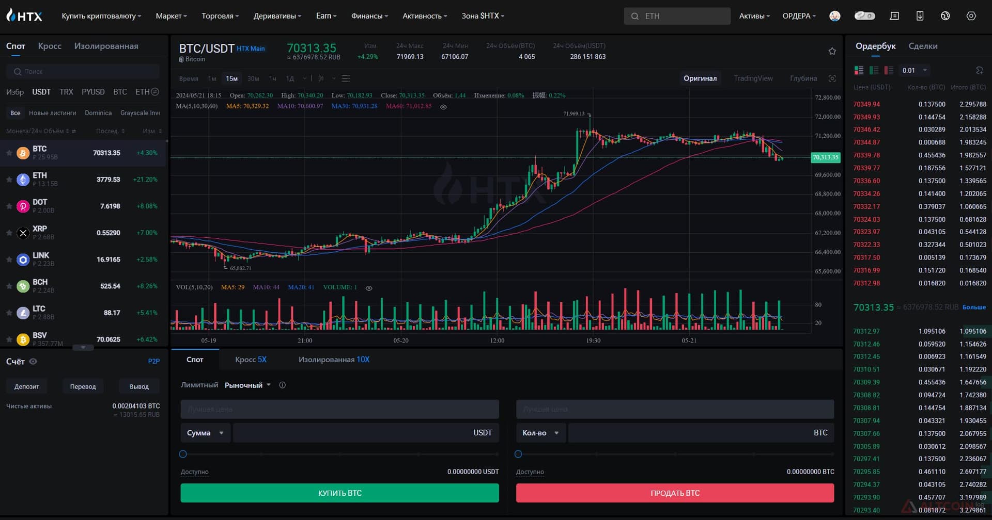Screen dimensions: 992x520
Task: Focus the header ETH search box
Action: click(677, 16)
